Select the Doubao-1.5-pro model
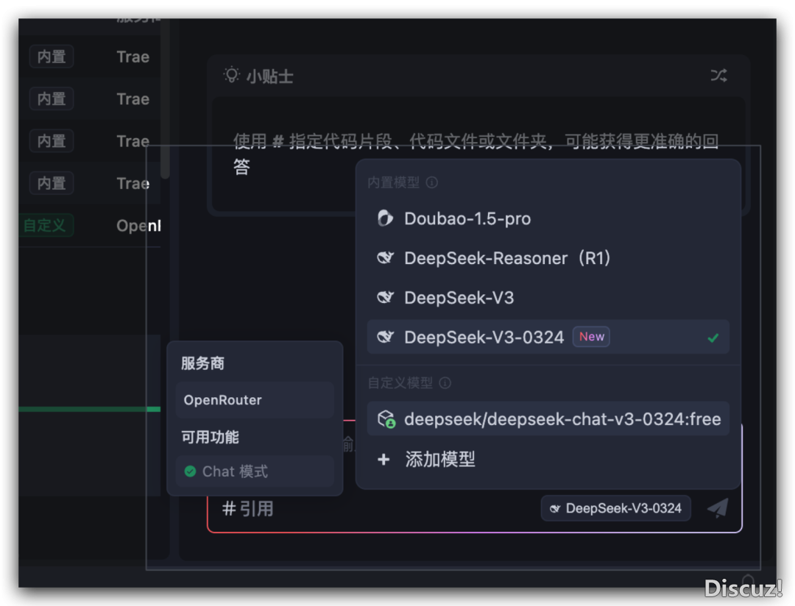The width and height of the screenshot is (795, 606). click(x=548, y=219)
